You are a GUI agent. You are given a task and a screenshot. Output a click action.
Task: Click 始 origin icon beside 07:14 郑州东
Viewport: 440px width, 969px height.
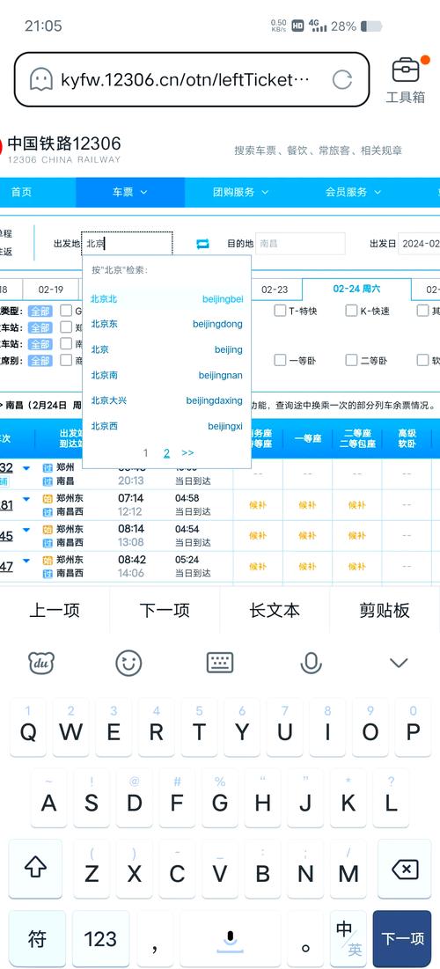click(x=47, y=498)
